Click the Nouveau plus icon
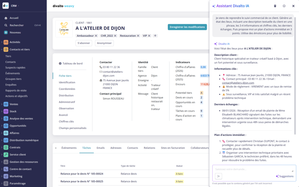This screenshot has width=299, height=187. pos(6,32)
